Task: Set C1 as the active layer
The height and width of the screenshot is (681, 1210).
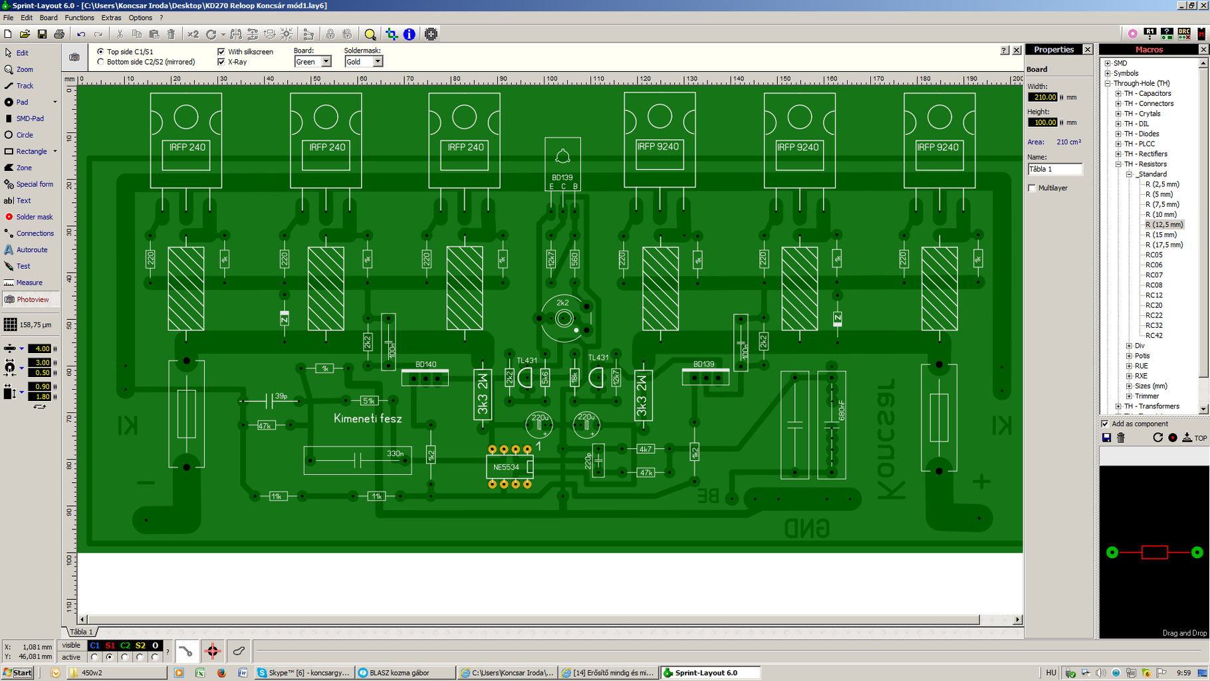Action: [94, 657]
